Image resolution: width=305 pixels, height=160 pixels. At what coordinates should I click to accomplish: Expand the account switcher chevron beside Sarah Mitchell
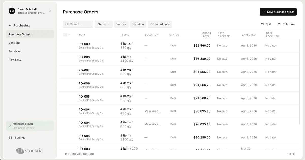(x=50, y=11)
